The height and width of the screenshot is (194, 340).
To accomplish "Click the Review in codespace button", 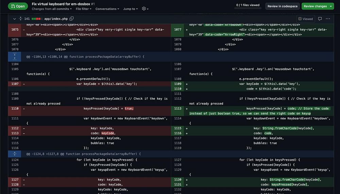I will point(282,6).
